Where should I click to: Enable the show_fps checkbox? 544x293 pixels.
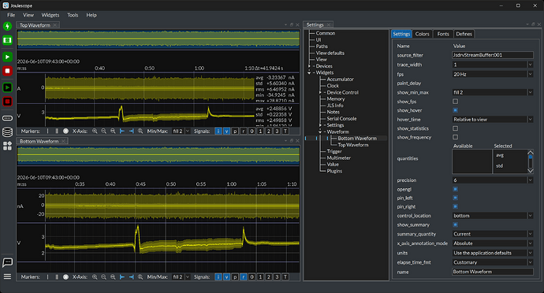pyautogui.click(x=455, y=102)
